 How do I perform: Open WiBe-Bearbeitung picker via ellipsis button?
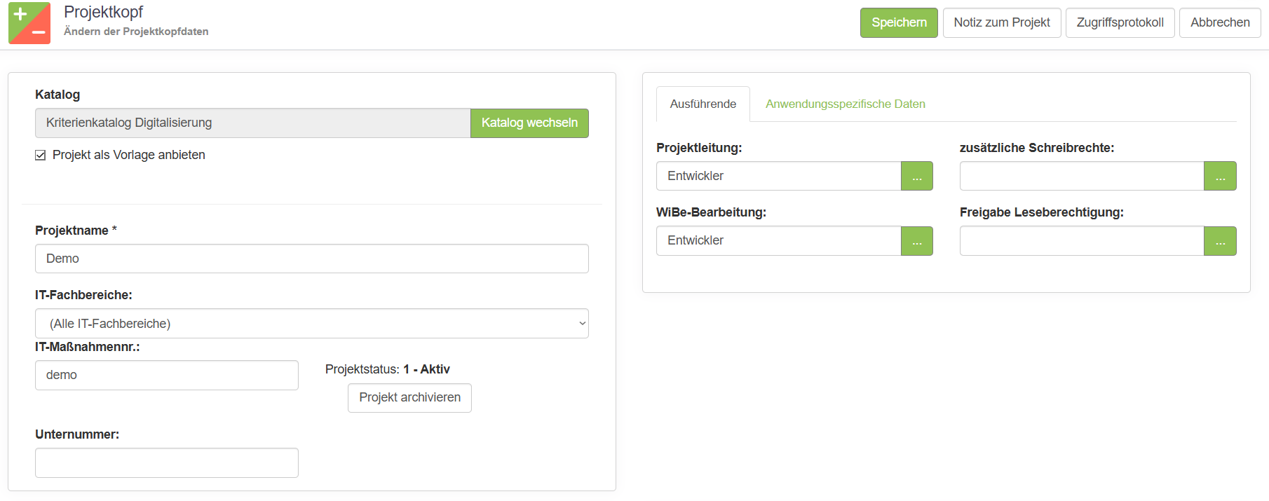(x=916, y=241)
